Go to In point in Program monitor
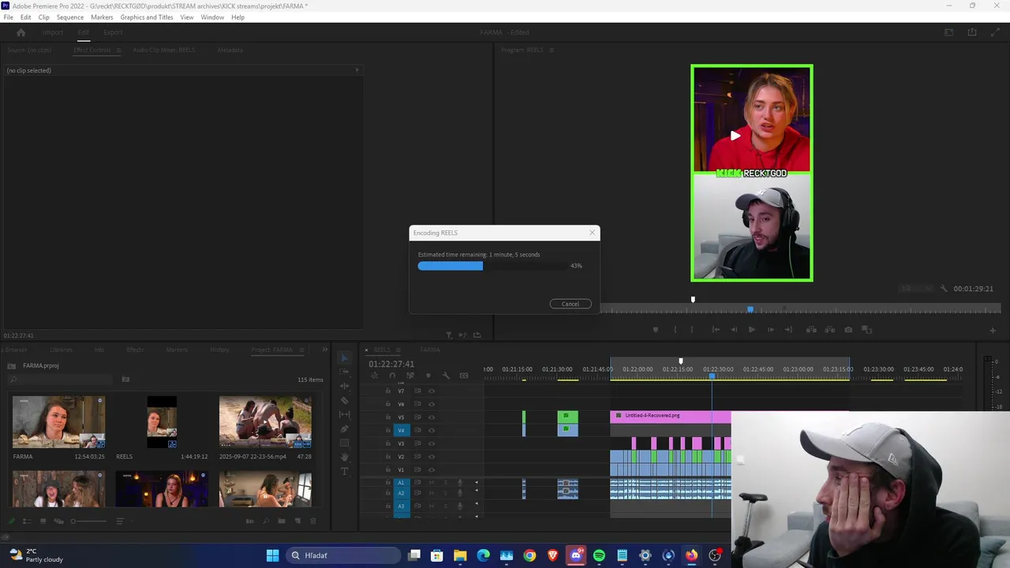The height and width of the screenshot is (568, 1010). click(x=716, y=330)
